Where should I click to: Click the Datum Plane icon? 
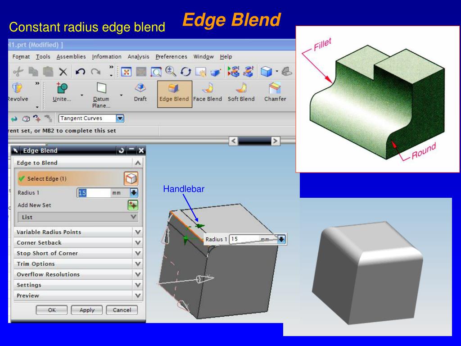click(x=101, y=88)
